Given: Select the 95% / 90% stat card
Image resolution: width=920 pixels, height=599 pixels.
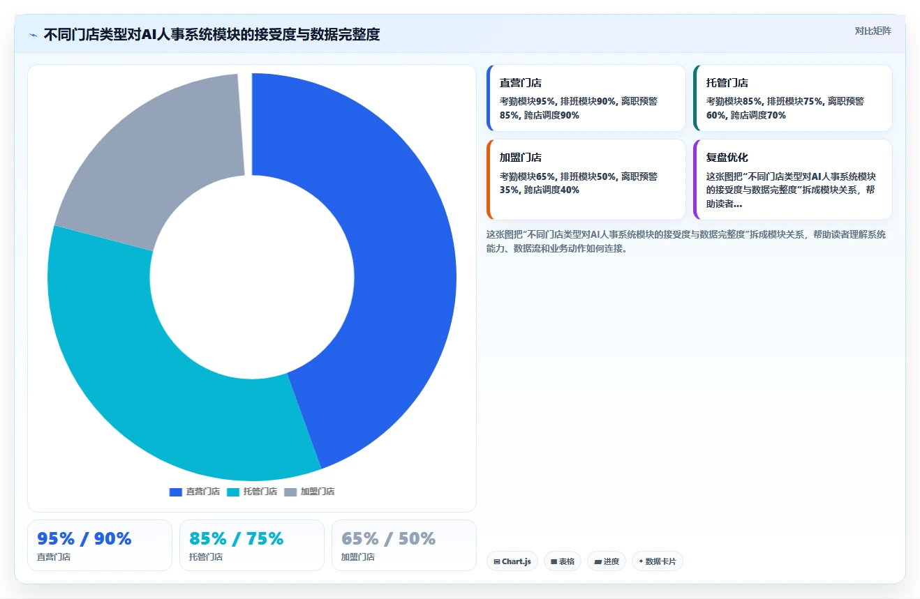Looking at the screenshot, I should click(x=100, y=545).
